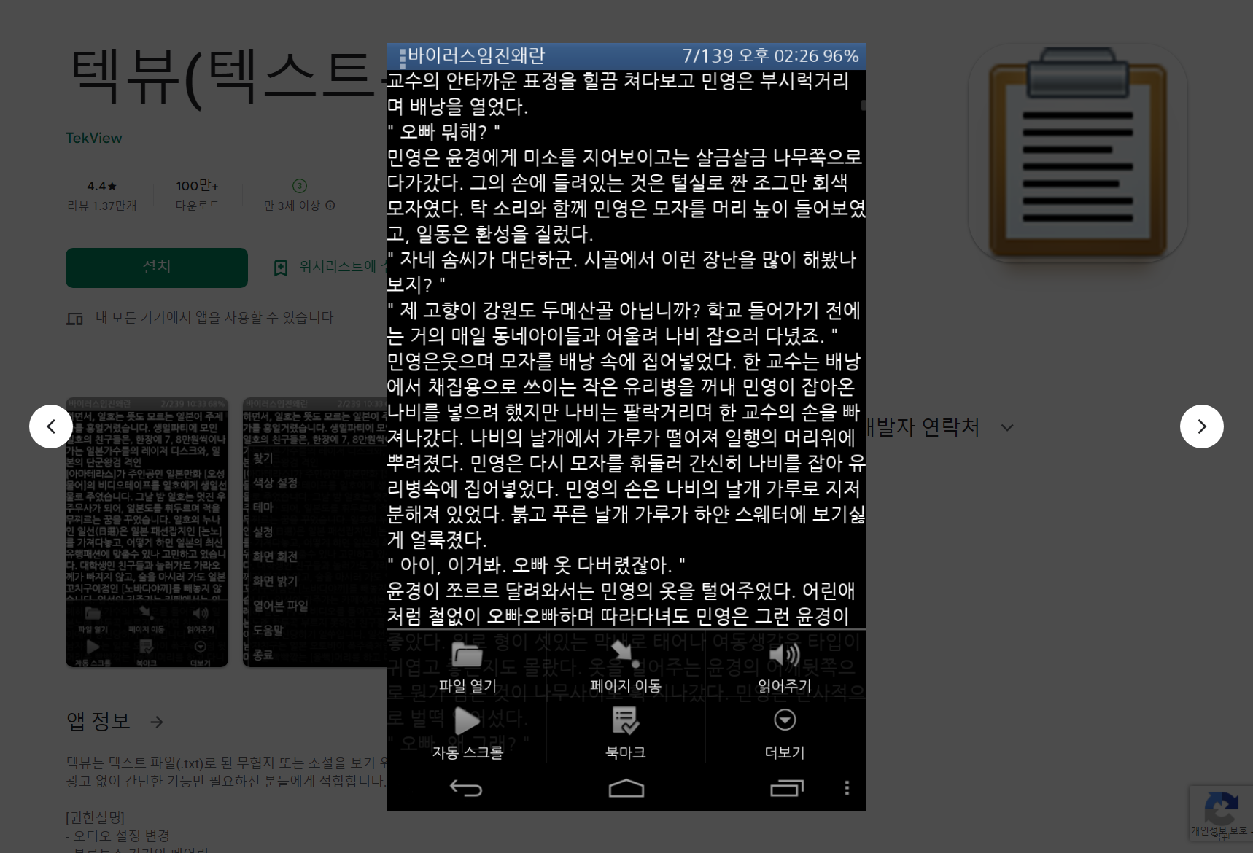Image resolution: width=1253 pixels, height=853 pixels.
Task: Click 리뷰 1.37만개 review count
Action: pyautogui.click(x=102, y=206)
